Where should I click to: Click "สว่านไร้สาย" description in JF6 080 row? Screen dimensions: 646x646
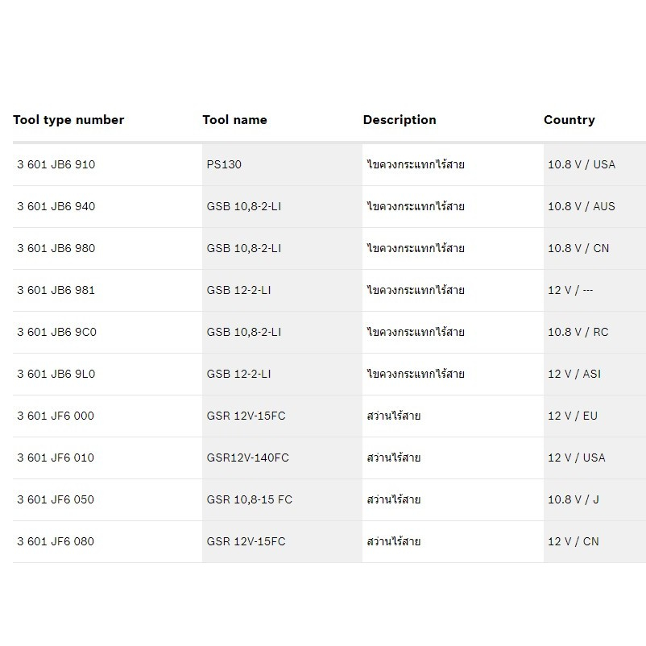[x=394, y=541]
